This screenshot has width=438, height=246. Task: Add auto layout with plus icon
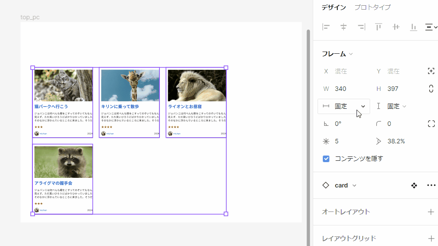point(431,212)
